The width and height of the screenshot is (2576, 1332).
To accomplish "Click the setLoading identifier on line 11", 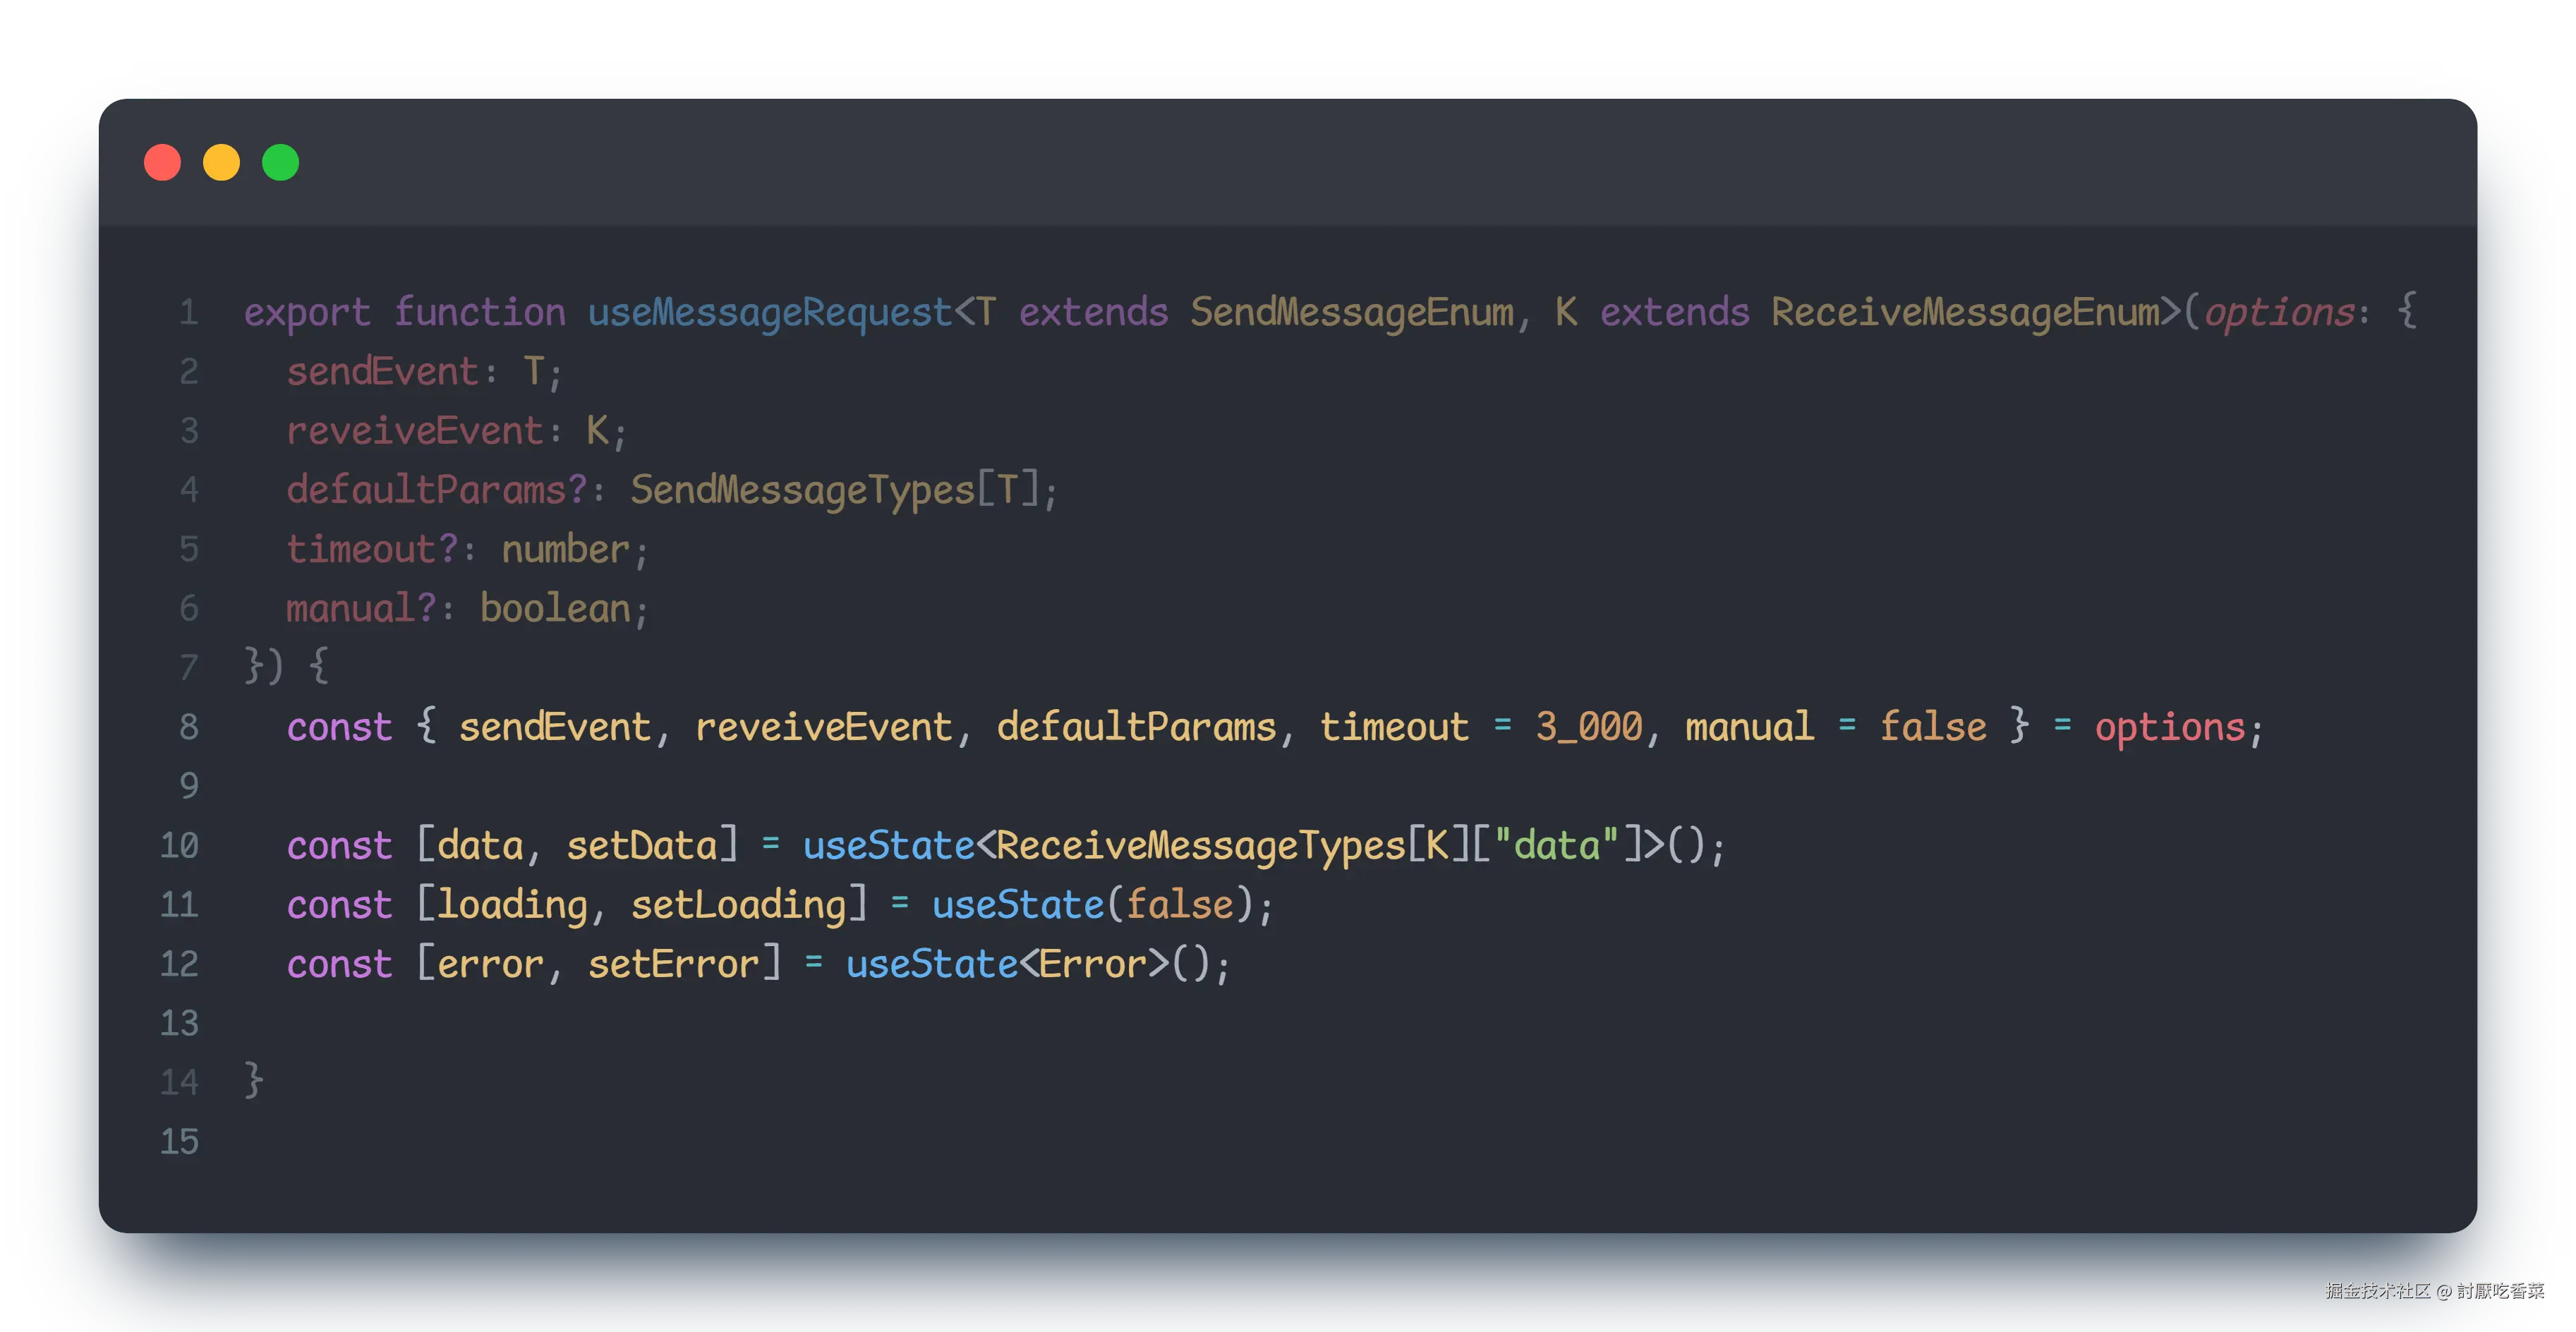I will [x=738, y=905].
